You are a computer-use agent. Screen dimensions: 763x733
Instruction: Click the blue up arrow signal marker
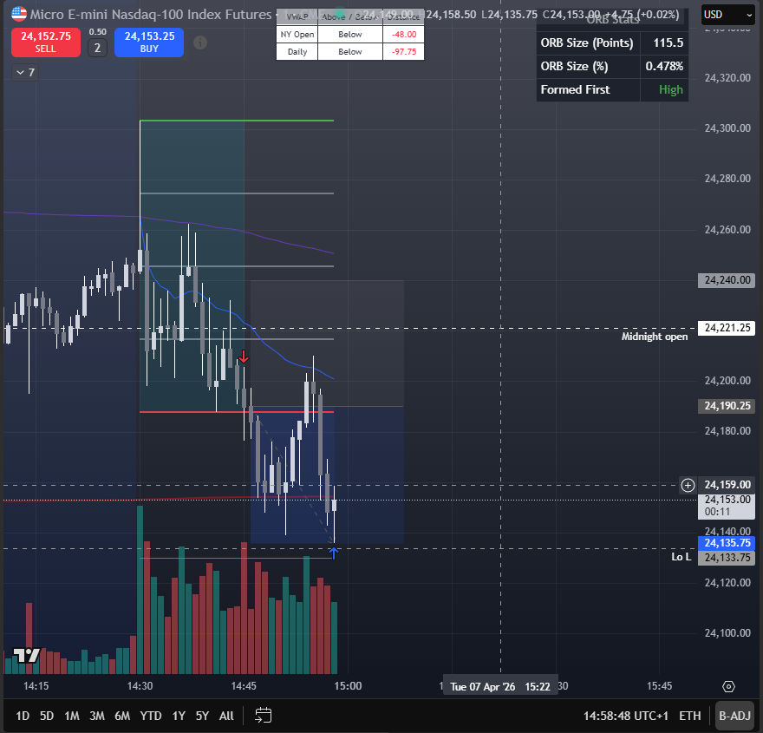[x=333, y=553]
